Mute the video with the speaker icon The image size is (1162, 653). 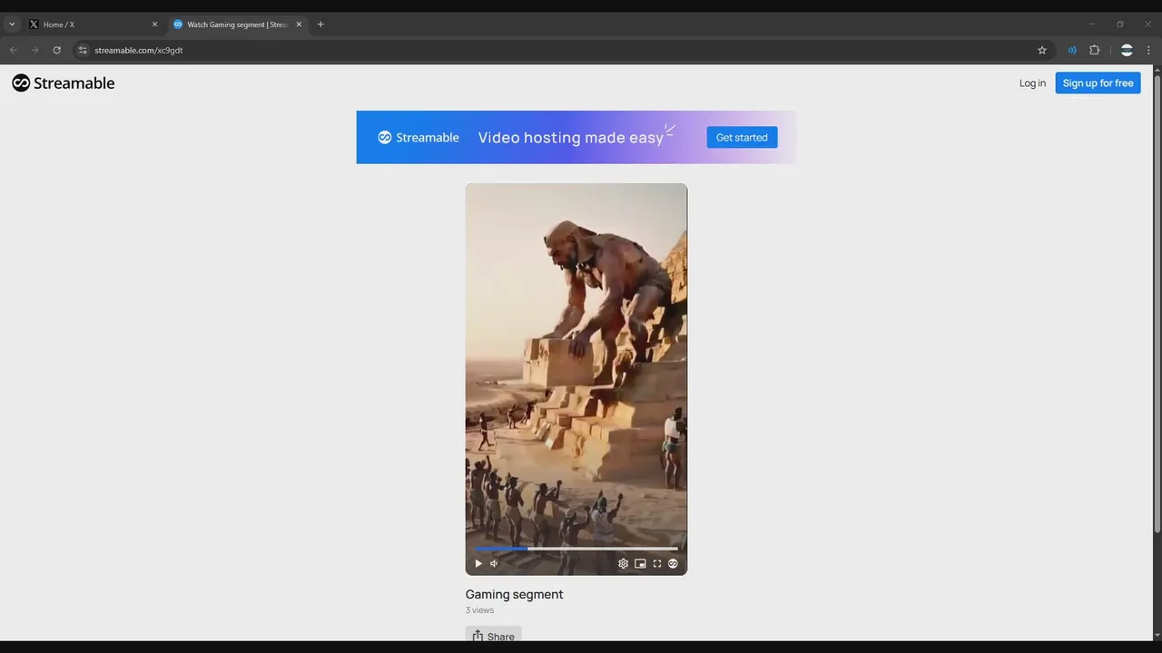tap(494, 563)
